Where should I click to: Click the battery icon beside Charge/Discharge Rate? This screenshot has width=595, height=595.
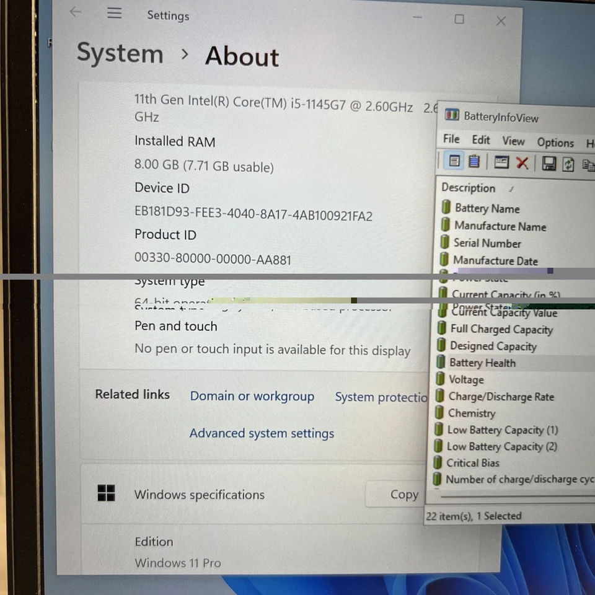coord(440,395)
